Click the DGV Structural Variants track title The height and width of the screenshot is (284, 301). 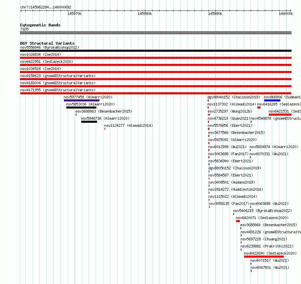point(47,43)
